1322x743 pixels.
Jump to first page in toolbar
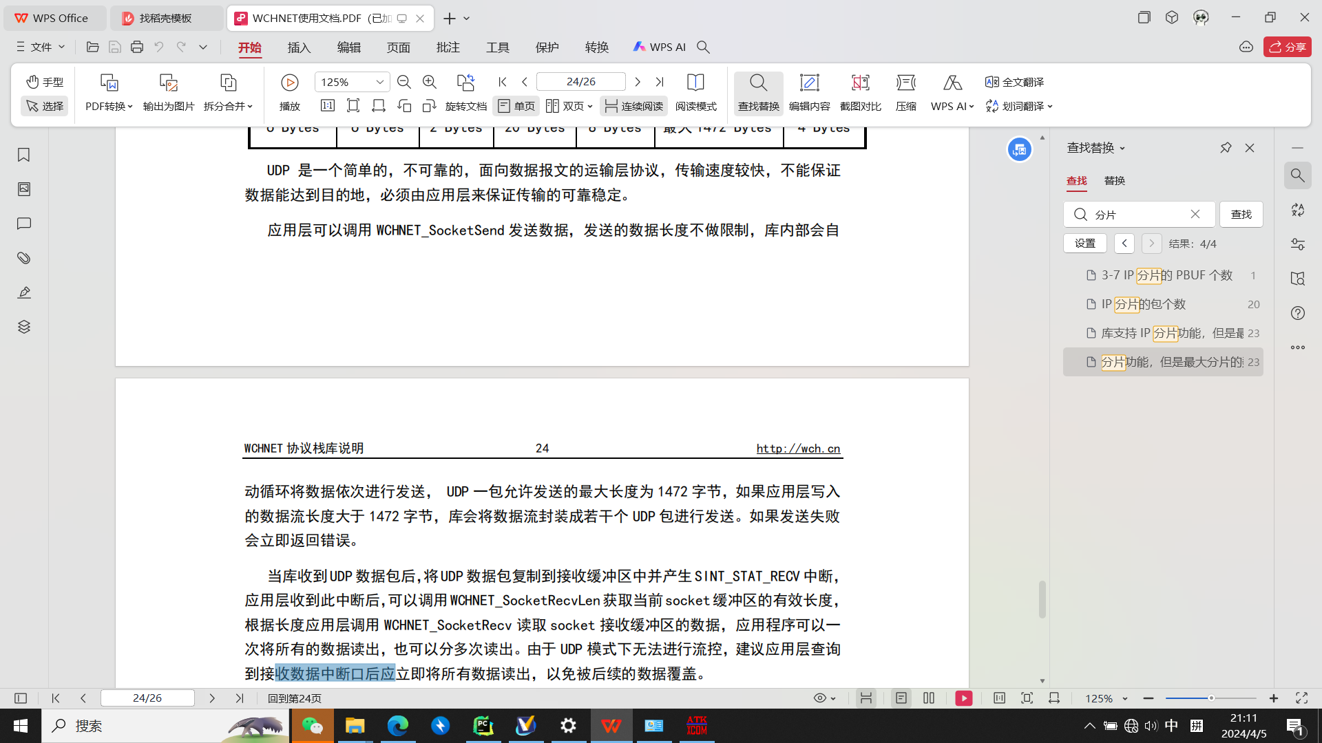[503, 82]
